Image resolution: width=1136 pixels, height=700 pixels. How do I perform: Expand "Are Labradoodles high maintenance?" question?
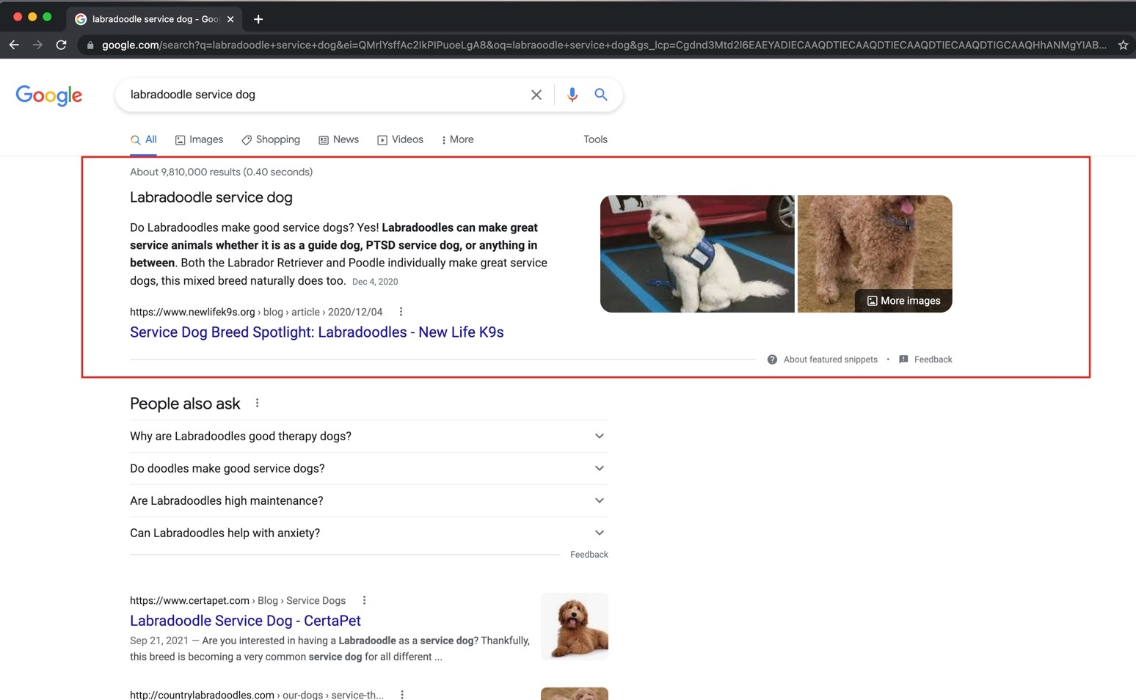(368, 500)
